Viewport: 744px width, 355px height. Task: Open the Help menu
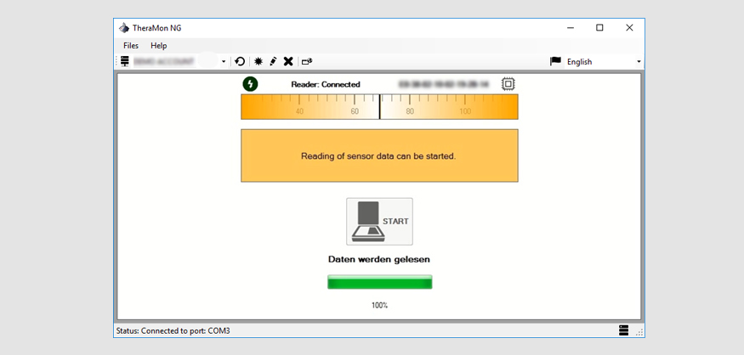pyautogui.click(x=159, y=46)
